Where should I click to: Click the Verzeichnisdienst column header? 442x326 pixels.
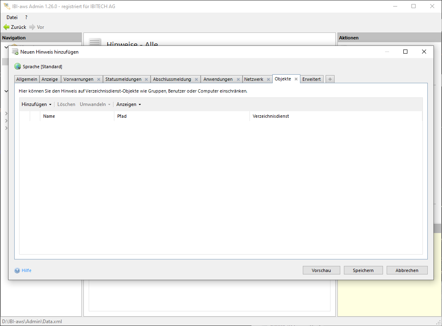click(271, 116)
